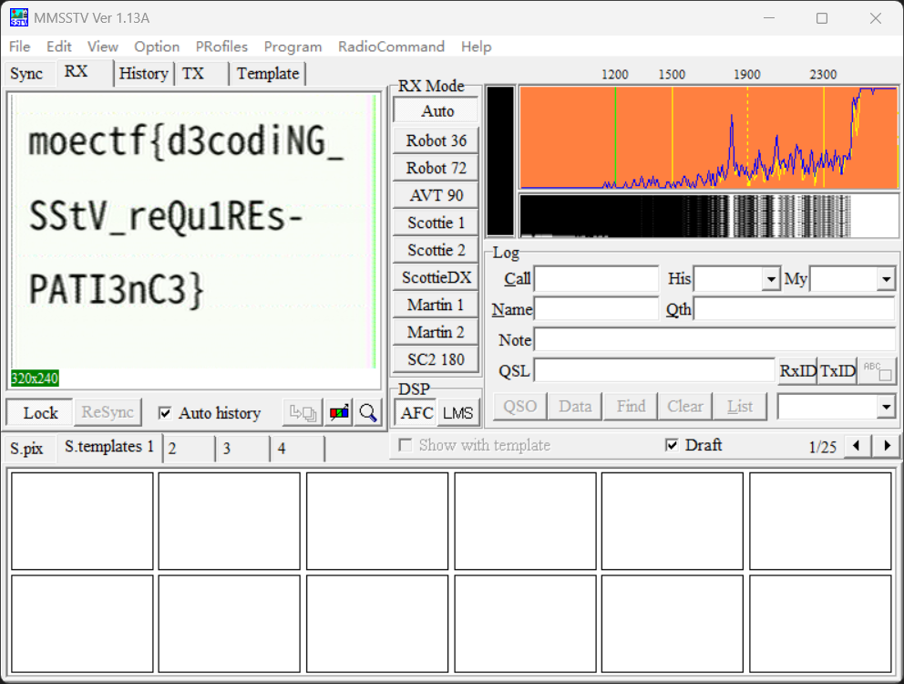
Task: Go to the next template page arrow
Action: (886, 446)
